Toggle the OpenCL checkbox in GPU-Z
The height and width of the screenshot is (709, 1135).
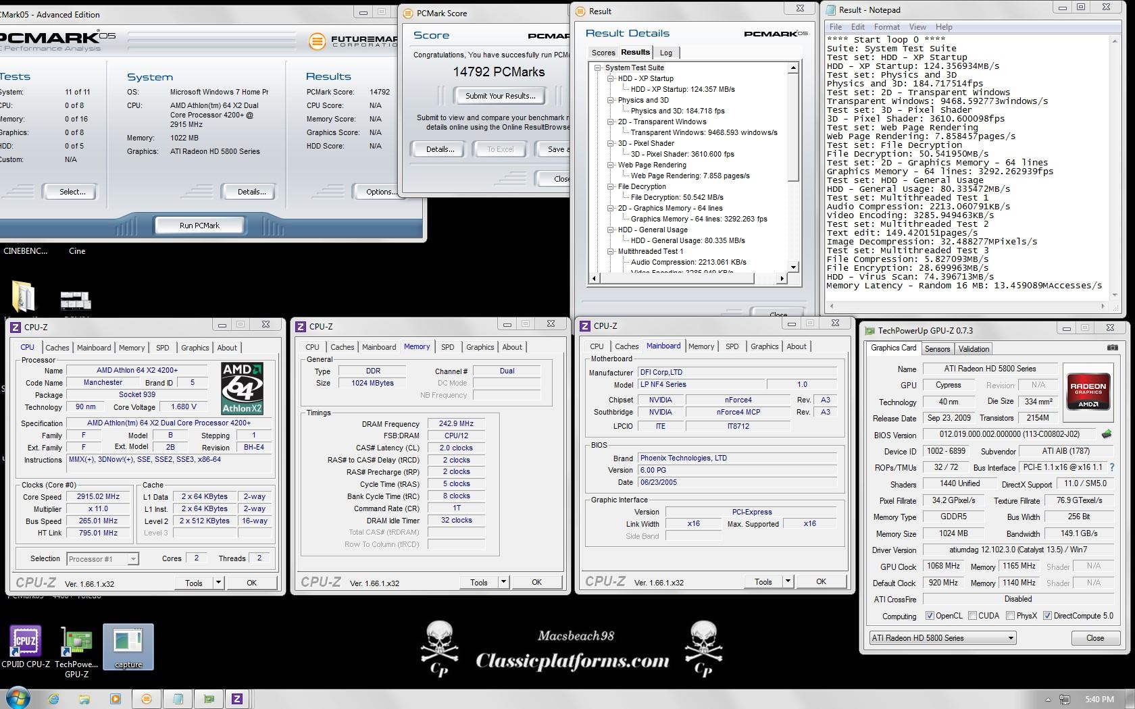click(x=930, y=616)
